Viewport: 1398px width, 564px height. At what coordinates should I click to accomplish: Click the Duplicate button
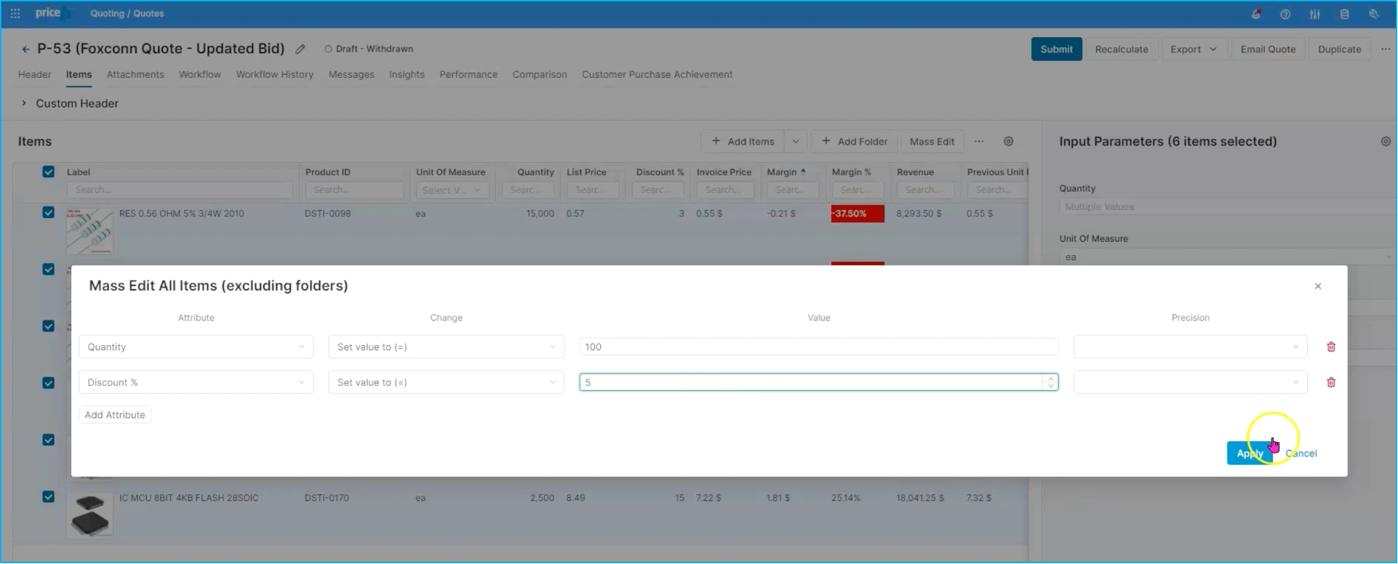click(1339, 49)
